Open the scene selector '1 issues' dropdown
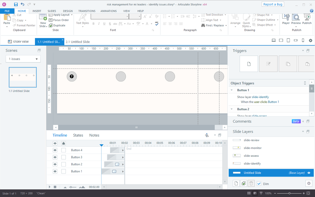Screen dimensions: 315x197 coord(23,59)
